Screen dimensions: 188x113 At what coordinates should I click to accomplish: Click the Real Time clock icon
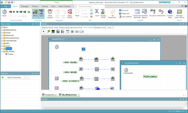coord(29,12)
